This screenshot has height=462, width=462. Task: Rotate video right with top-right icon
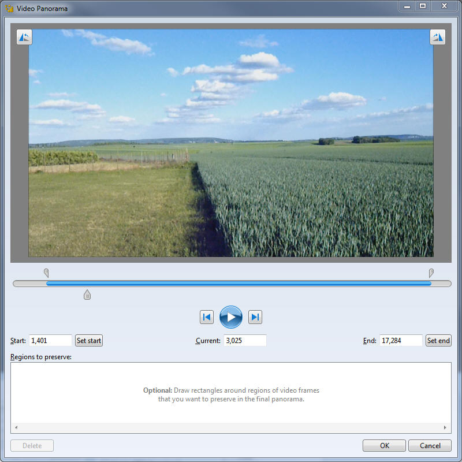coord(437,38)
